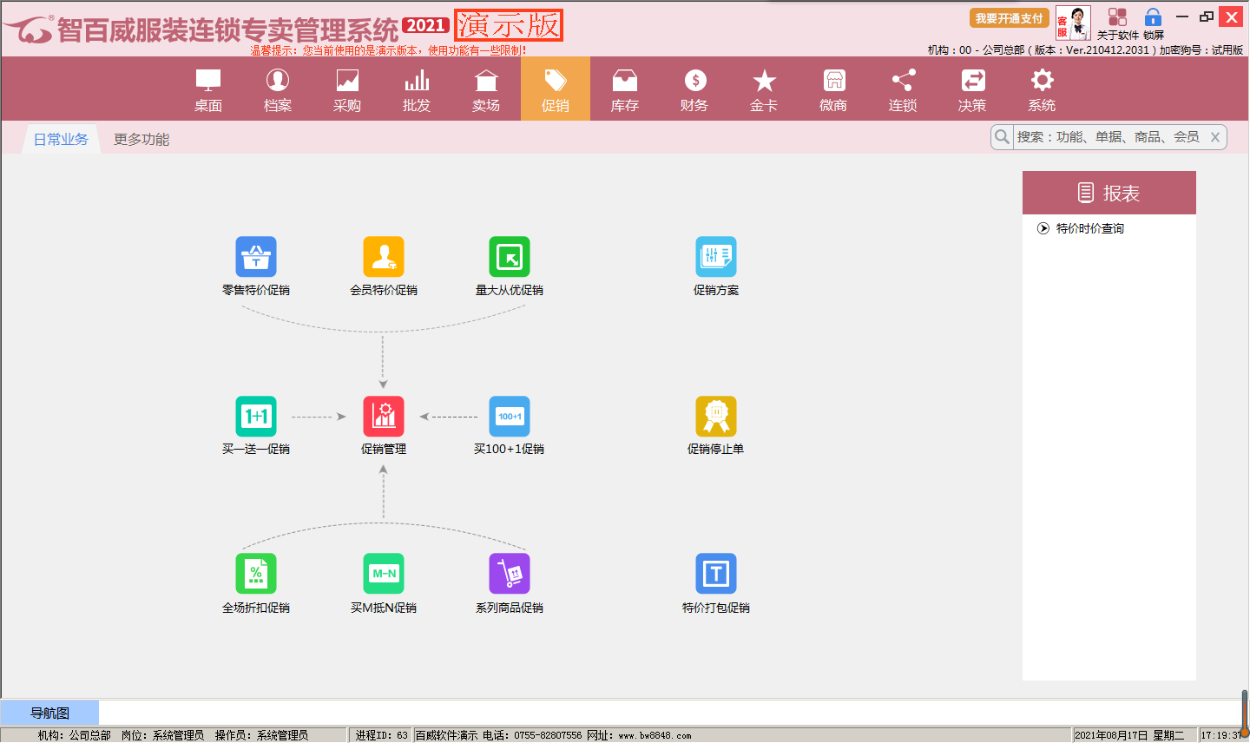This screenshot has height=743, width=1250.
Task: Open 买M抵N促销 icon
Action: [384, 574]
